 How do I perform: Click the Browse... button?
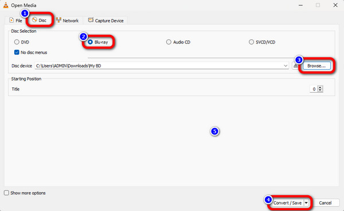[316, 66]
